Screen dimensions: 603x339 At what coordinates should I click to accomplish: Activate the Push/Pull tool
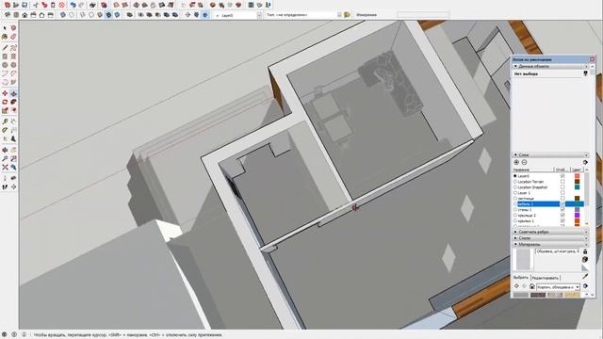point(13,93)
